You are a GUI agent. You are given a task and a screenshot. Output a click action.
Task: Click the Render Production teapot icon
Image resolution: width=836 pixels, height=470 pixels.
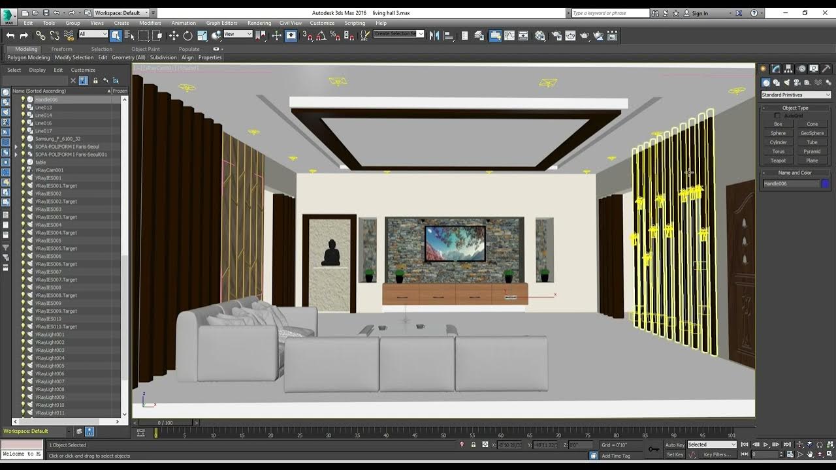[x=585, y=36]
